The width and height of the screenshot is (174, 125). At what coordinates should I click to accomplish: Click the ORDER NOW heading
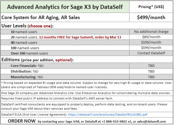pyautogui.click(x=22, y=121)
